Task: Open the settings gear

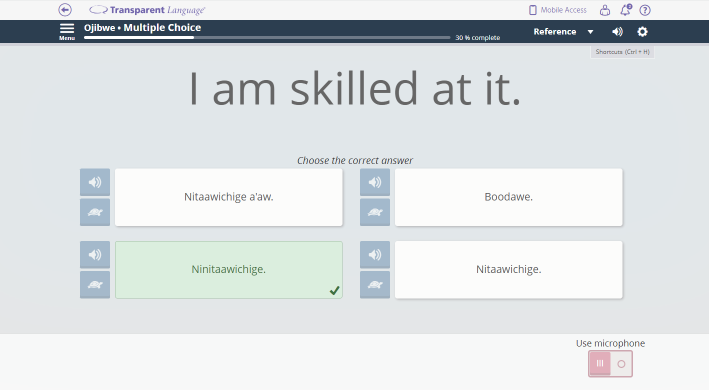Action: coord(642,31)
